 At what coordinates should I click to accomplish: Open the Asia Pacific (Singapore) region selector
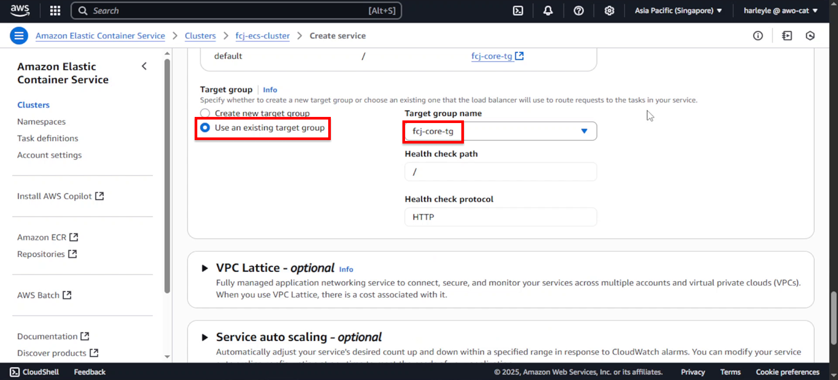(x=678, y=10)
